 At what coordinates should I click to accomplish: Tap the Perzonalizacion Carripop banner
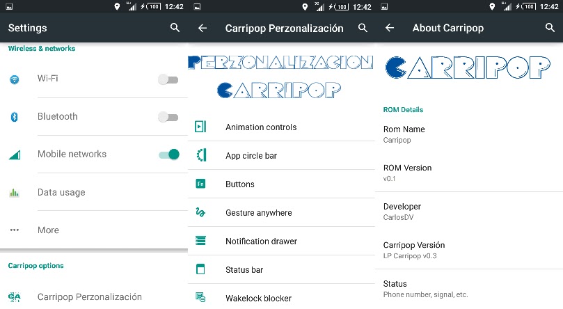coord(280,77)
